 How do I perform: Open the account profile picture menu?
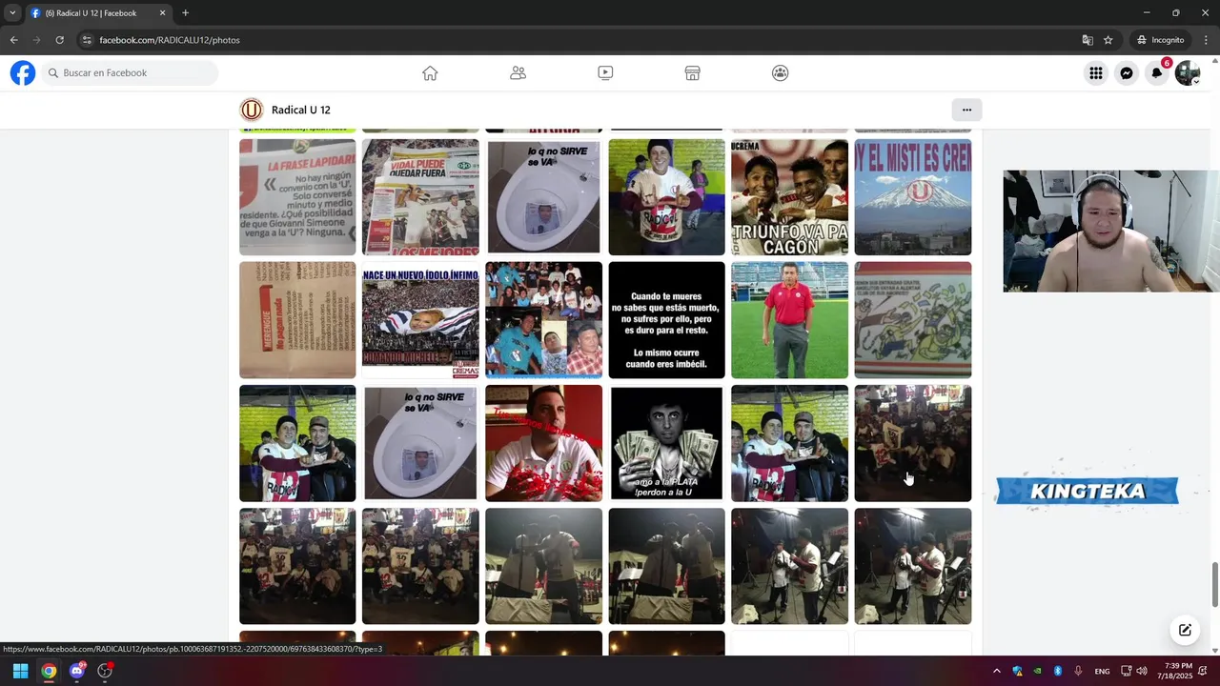click(1188, 73)
